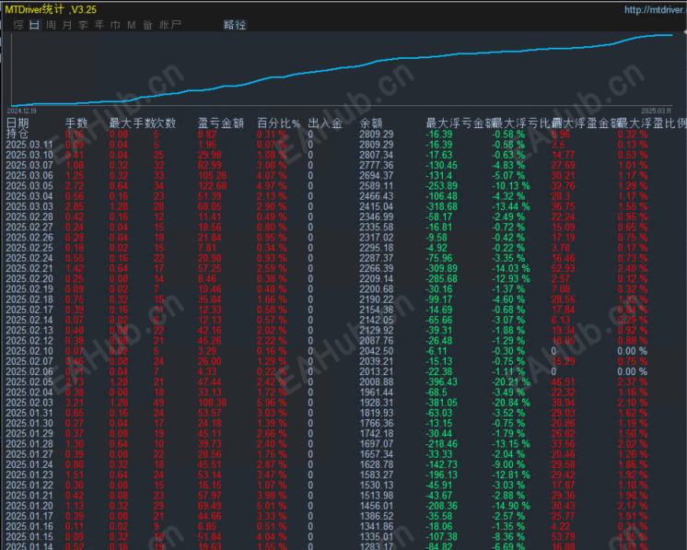Select the M tab

(x=132, y=25)
